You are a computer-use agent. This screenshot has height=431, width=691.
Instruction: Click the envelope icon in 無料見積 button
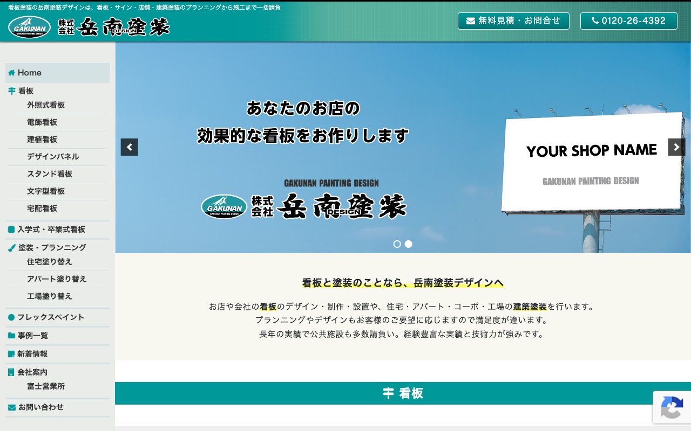[x=471, y=21]
